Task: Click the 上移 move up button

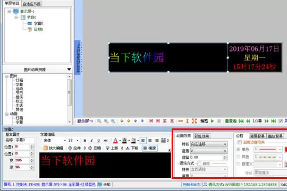Action: click(x=112, y=148)
